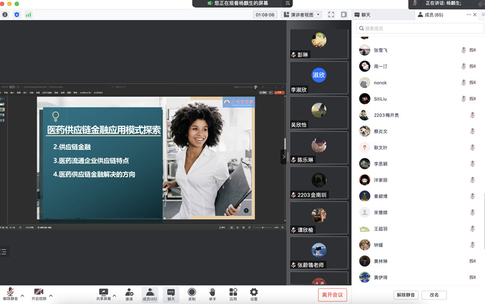Image resolution: width=485 pixels, height=304 pixels.
Task: Open the 演讲者视图 view dropdown
Action: pyautogui.click(x=301, y=15)
